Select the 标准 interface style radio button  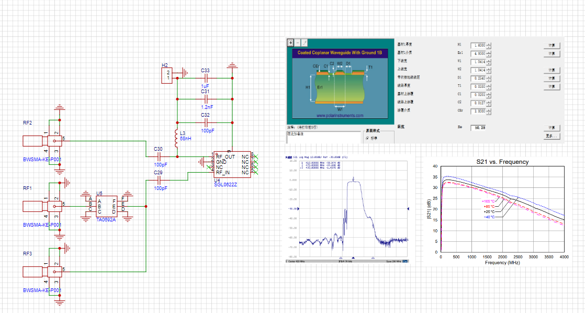[x=367, y=138]
